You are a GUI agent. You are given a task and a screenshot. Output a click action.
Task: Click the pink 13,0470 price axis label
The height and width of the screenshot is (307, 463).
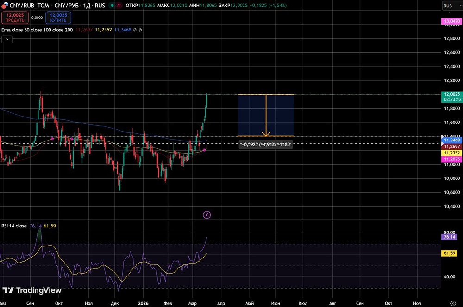pyautogui.click(x=452, y=21)
